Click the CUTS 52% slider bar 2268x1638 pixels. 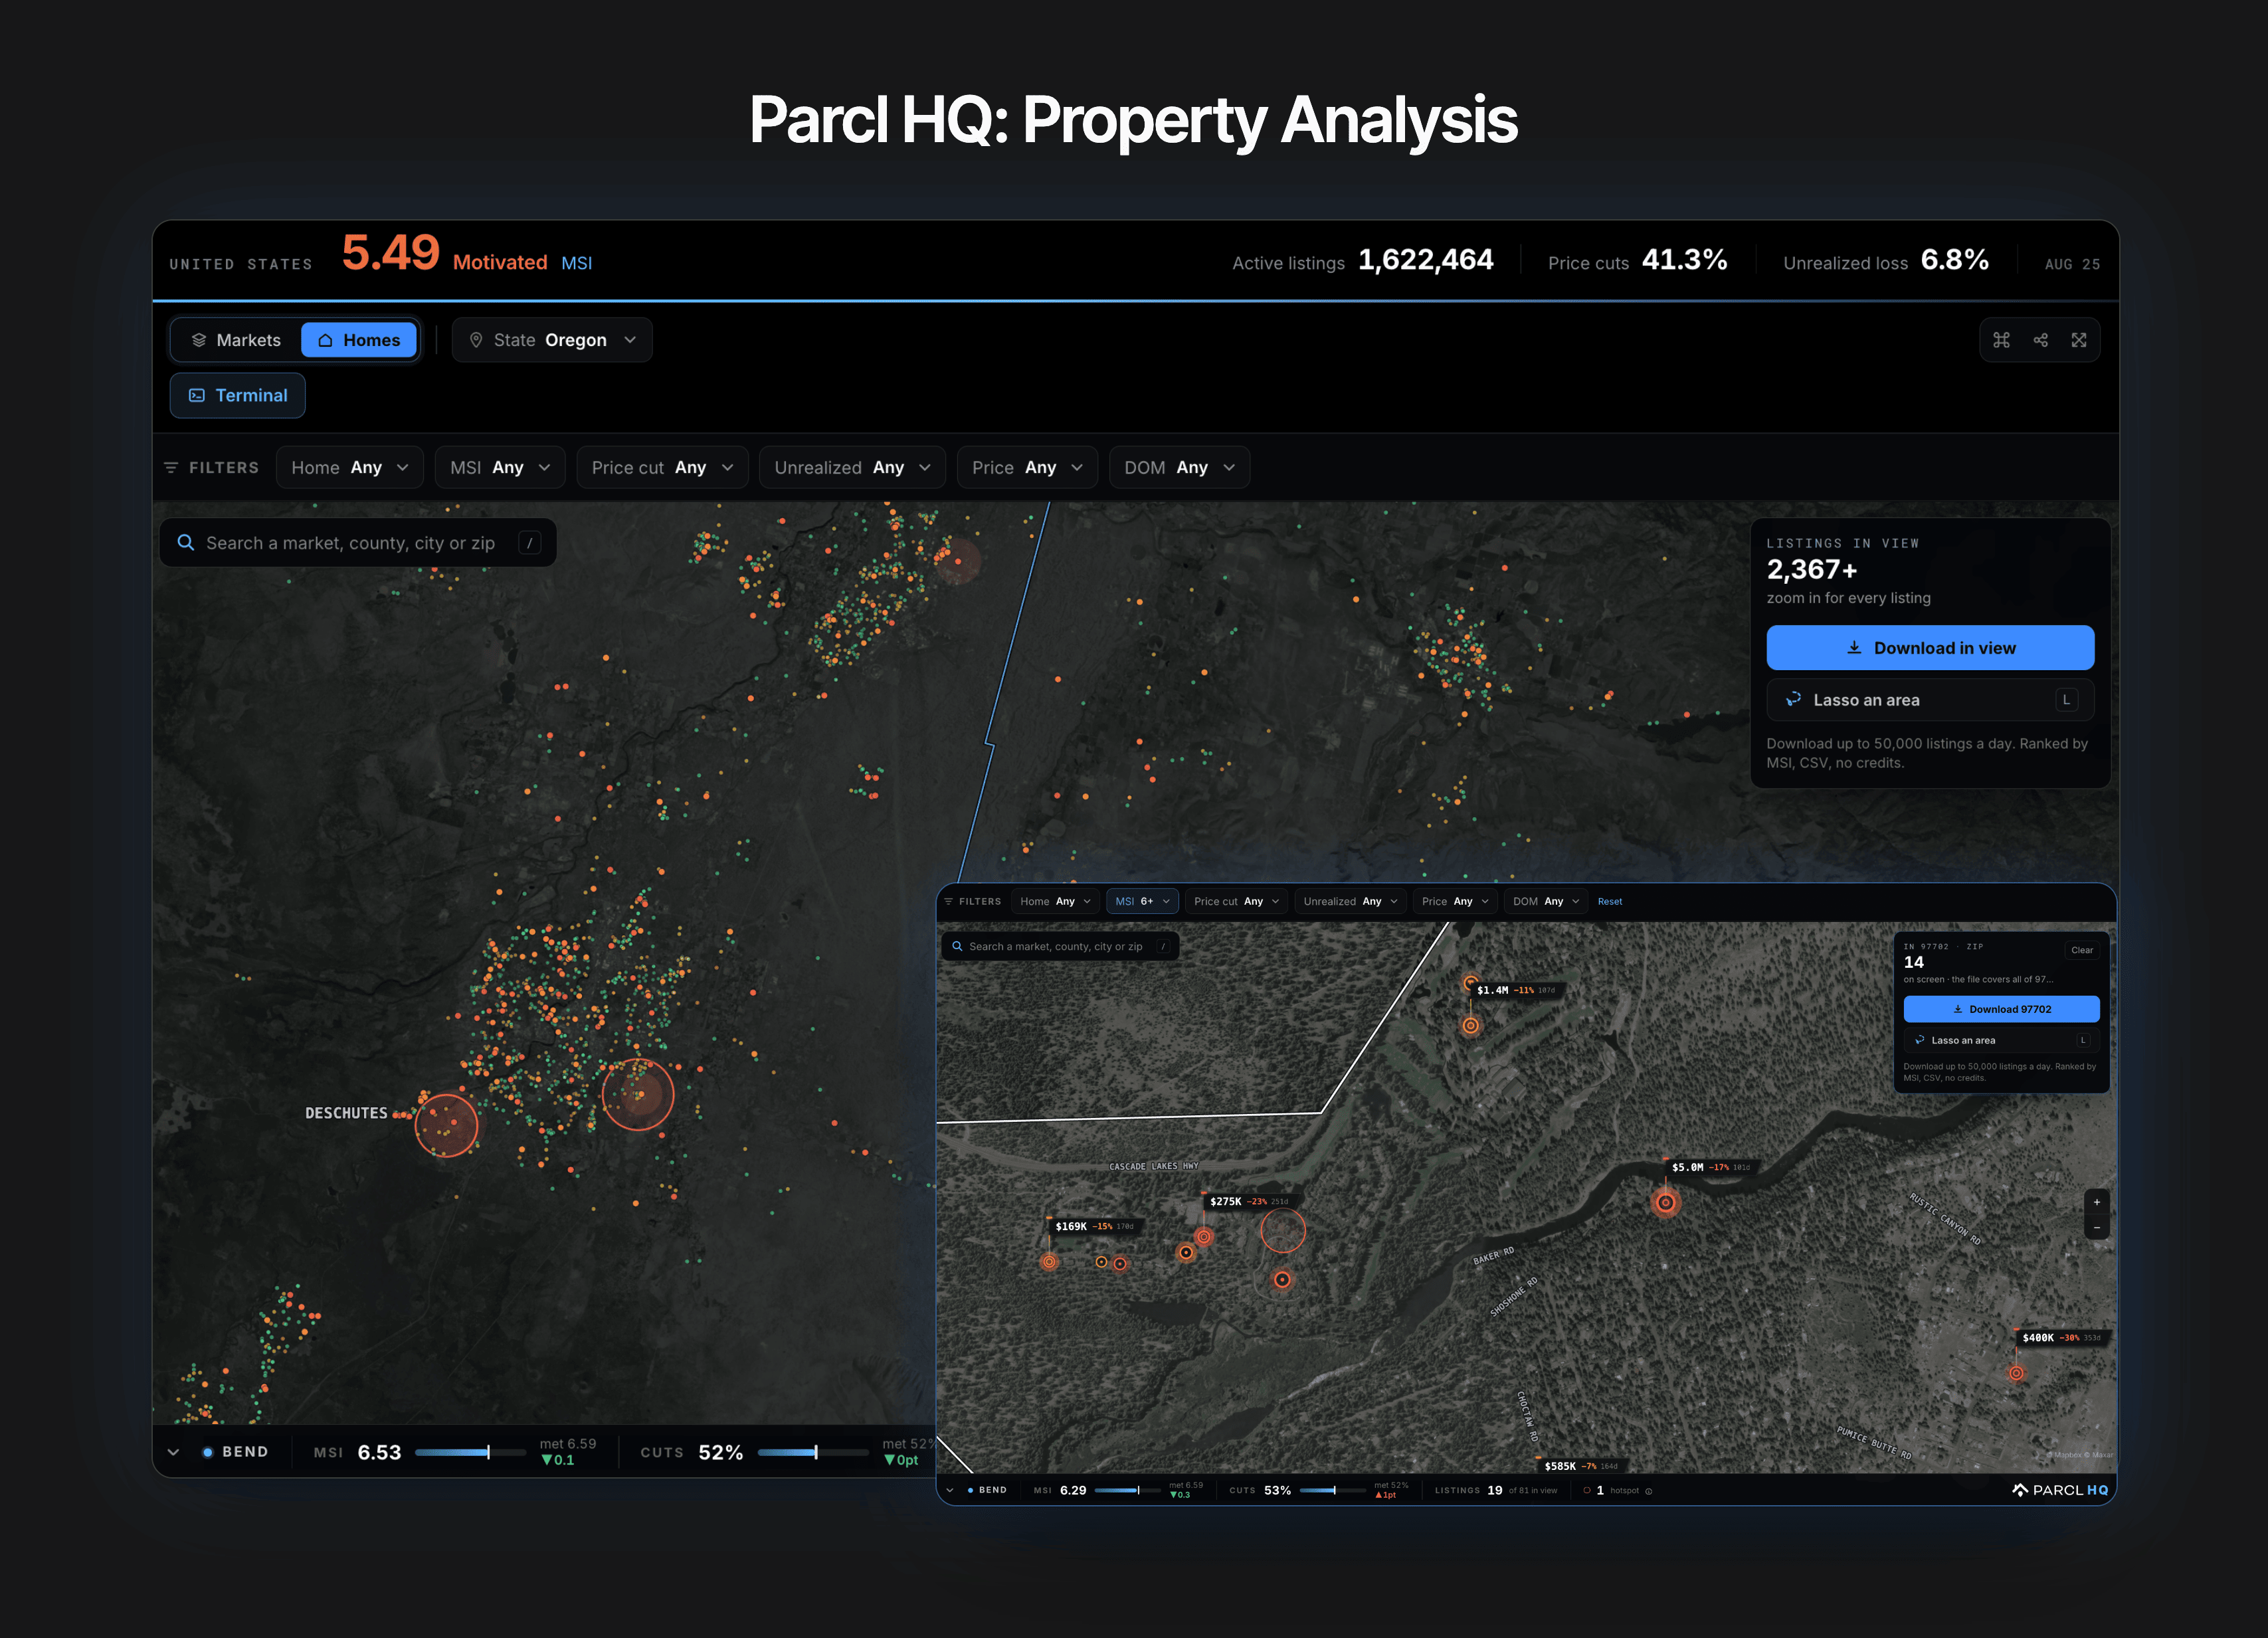(x=813, y=1452)
